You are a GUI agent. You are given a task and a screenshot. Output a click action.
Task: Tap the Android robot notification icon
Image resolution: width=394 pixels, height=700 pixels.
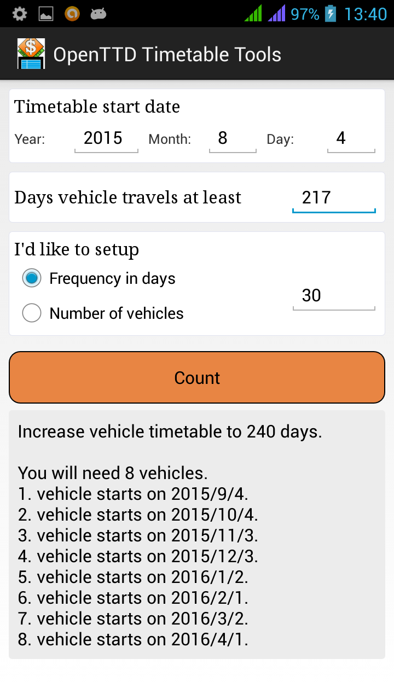(99, 14)
